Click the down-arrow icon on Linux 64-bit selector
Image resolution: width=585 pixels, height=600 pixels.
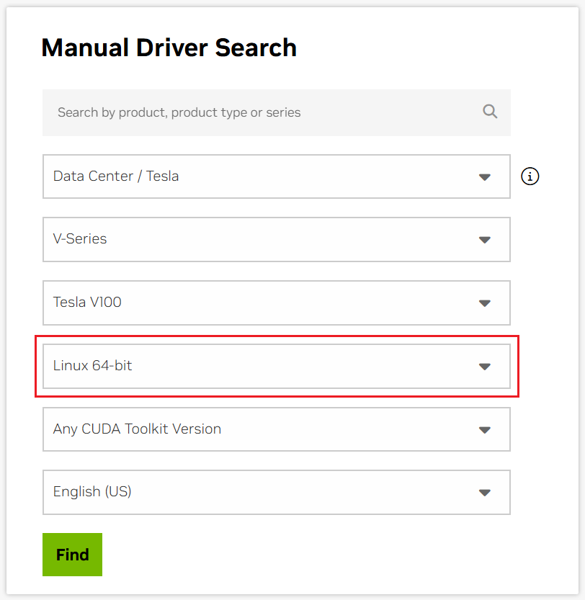[484, 367]
